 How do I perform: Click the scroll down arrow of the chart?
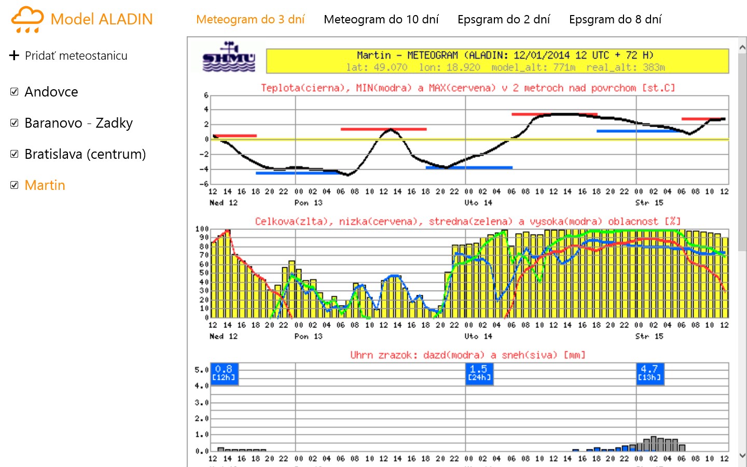[742, 456]
